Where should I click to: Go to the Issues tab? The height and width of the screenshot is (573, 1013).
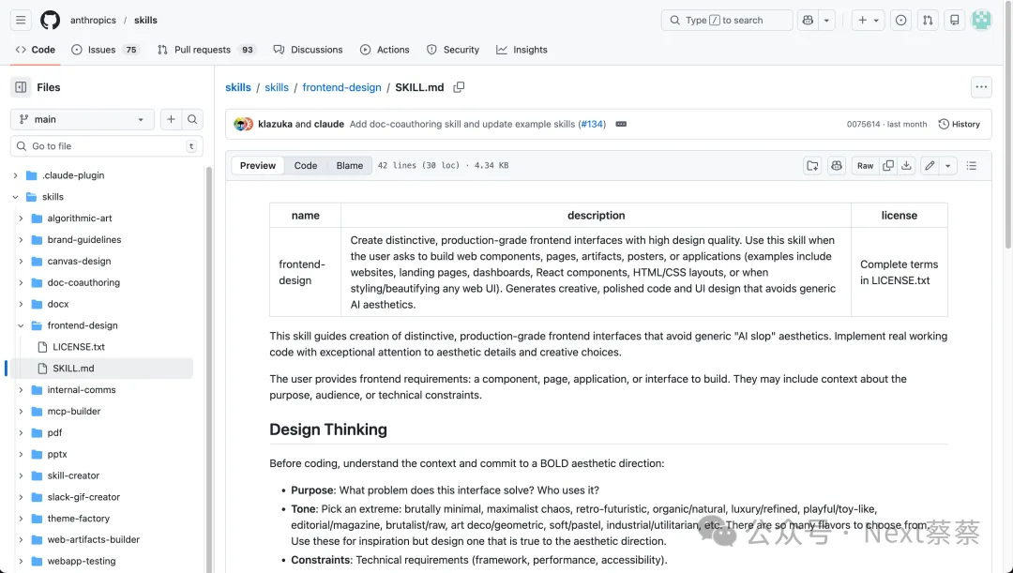coord(101,50)
